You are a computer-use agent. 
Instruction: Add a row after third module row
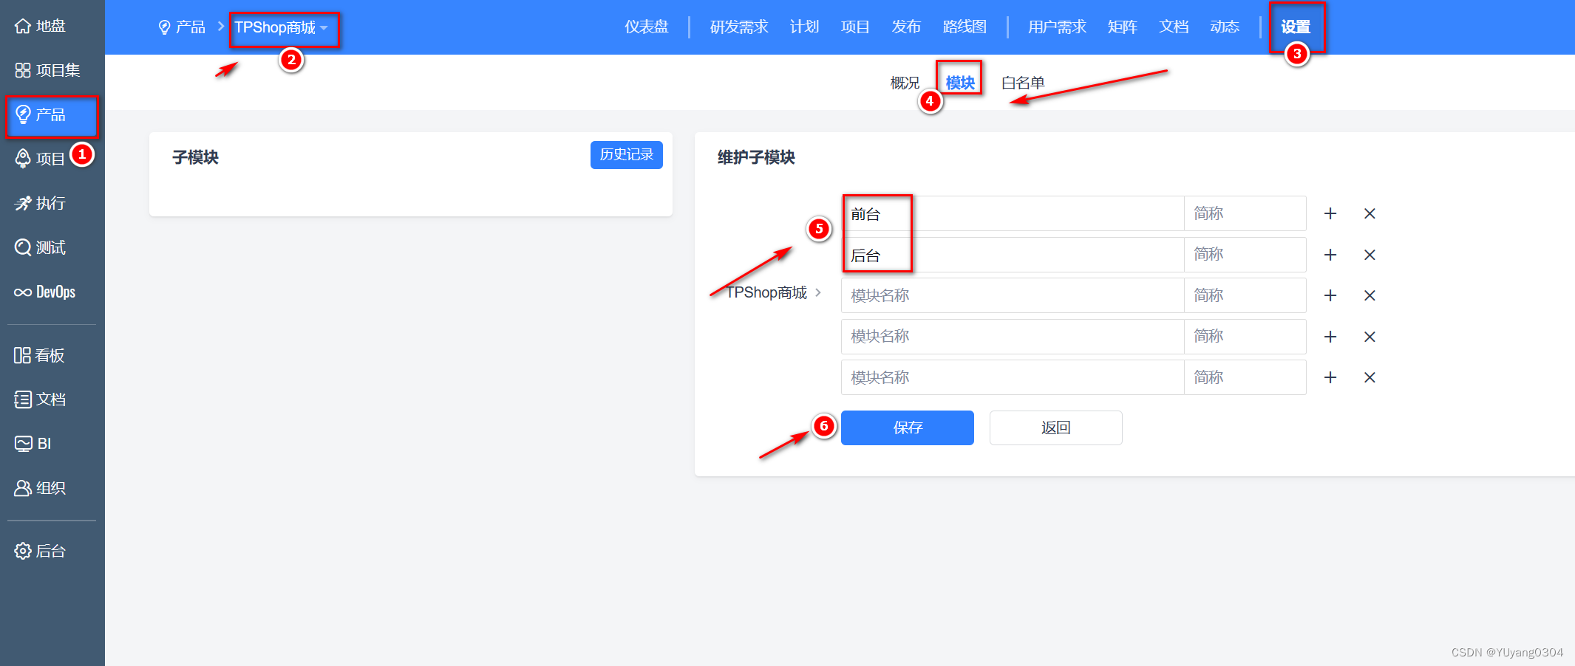1330,295
